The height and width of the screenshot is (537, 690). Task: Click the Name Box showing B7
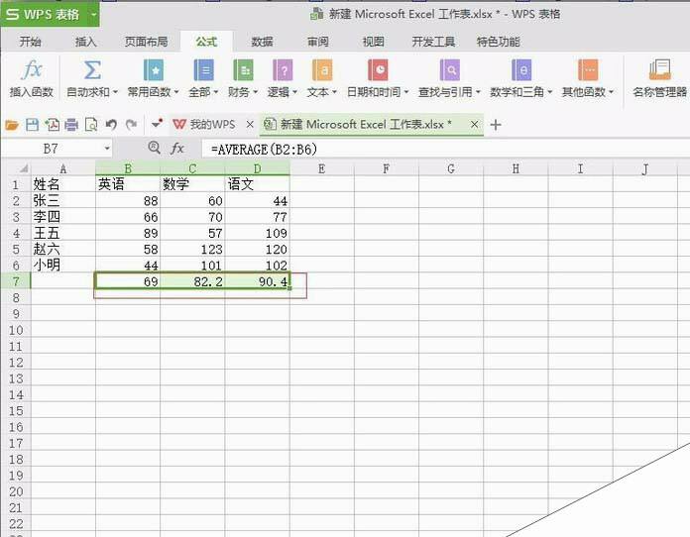point(51,149)
